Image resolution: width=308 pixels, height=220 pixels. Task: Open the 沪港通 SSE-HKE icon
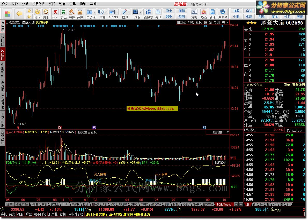[x=223, y=14]
